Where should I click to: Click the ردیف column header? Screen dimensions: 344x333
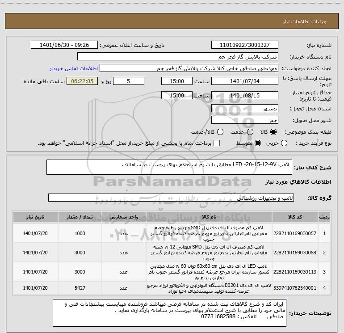click(324, 217)
